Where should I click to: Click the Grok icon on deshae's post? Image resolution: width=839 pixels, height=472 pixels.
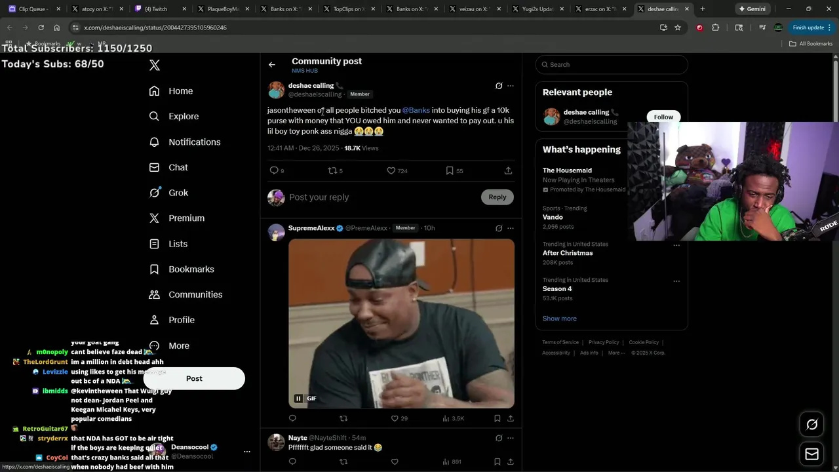pos(499,86)
